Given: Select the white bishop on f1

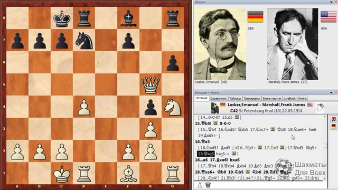Looking at the screenshot, I should point(128,174).
